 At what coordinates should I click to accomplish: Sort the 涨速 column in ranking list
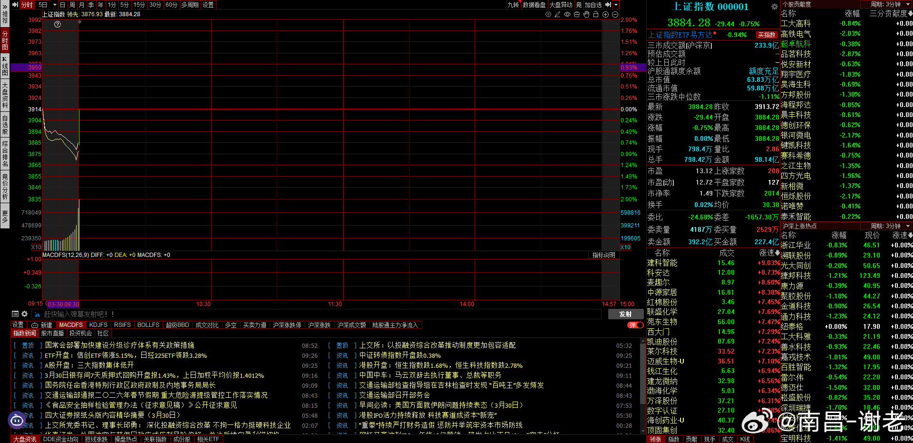(769, 253)
